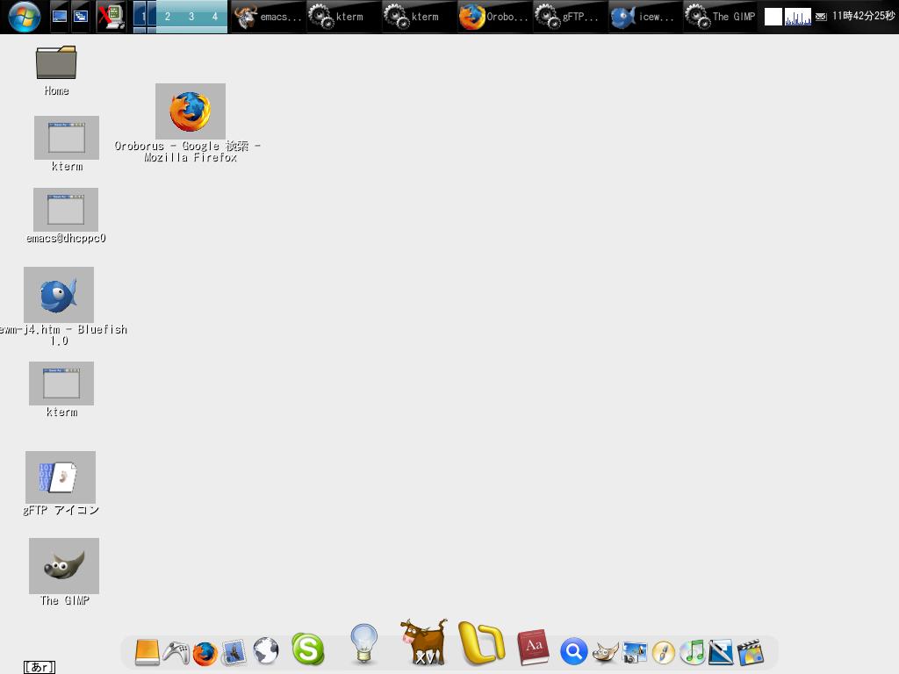
Task: Switch to workspace 4 in pager
Action: click(x=215, y=17)
